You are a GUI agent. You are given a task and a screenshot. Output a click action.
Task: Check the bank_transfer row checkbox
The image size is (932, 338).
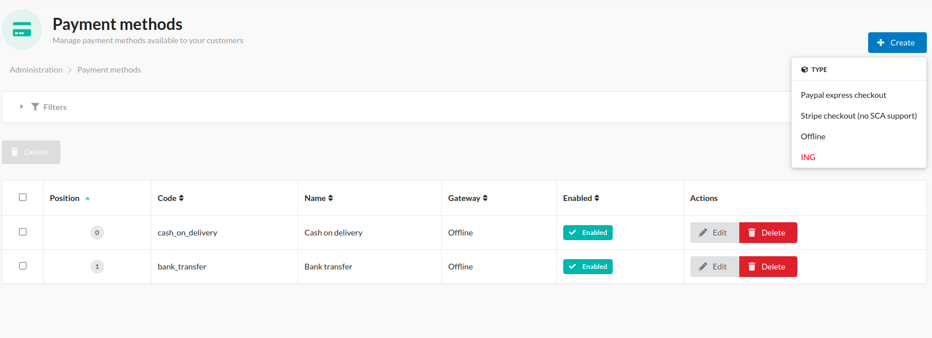[x=23, y=266]
